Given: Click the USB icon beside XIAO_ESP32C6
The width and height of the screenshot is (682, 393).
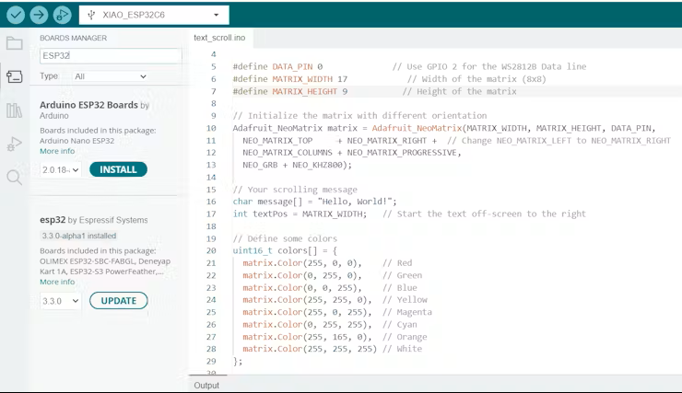Looking at the screenshot, I should coord(91,15).
